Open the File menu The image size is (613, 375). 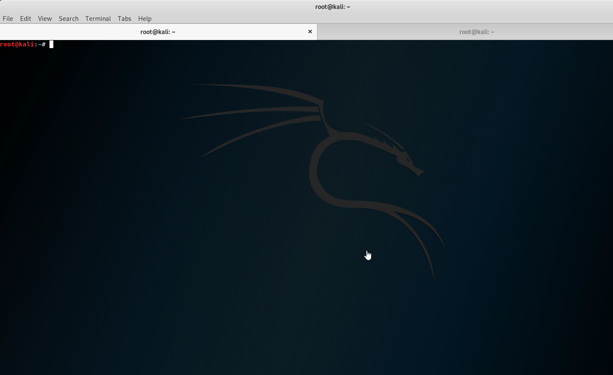(8, 18)
